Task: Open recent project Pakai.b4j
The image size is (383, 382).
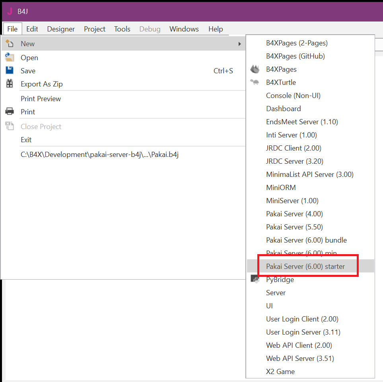Action: pos(123,155)
